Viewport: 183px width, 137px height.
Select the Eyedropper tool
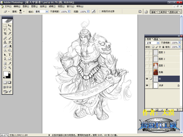(x=10, y=63)
